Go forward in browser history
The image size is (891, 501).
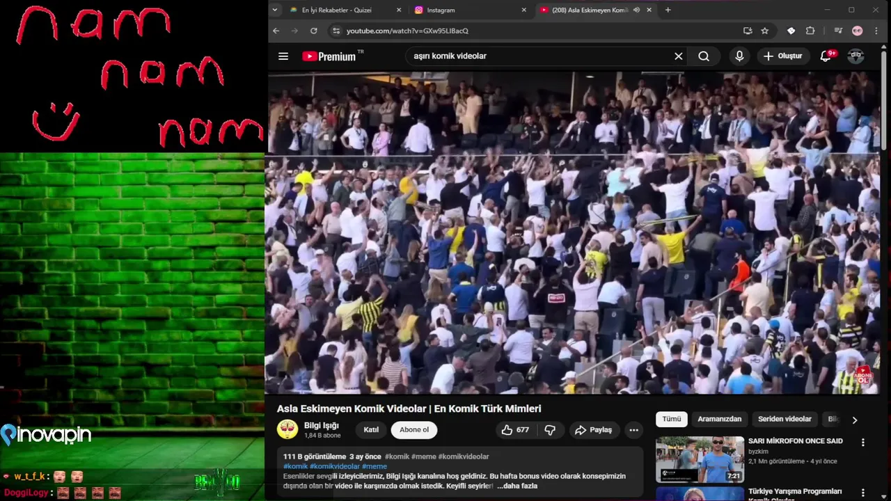point(294,31)
